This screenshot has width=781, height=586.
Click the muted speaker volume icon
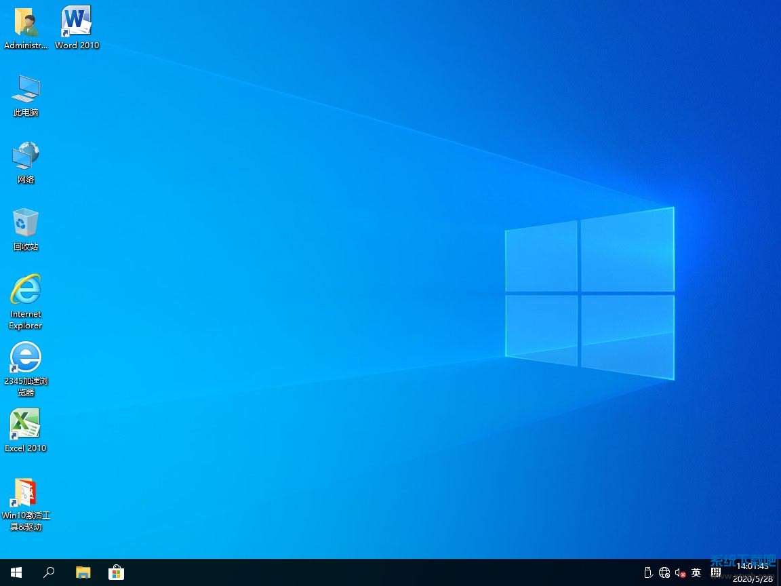click(x=680, y=573)
